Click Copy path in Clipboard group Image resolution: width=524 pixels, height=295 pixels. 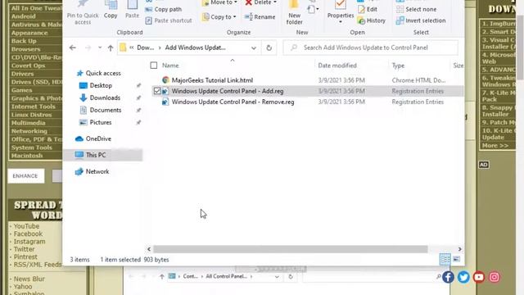pos(164,9)
